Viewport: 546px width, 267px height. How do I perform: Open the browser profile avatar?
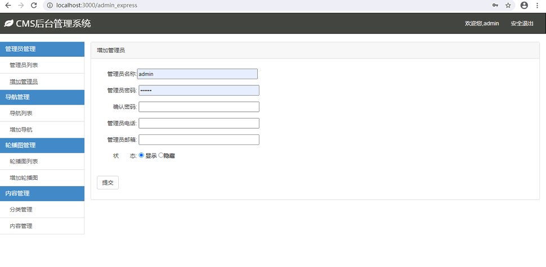pos(524,5)
